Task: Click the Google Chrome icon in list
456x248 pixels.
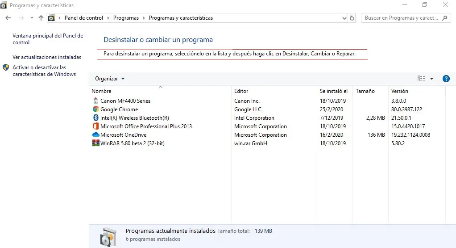Action: coord(95,109)
